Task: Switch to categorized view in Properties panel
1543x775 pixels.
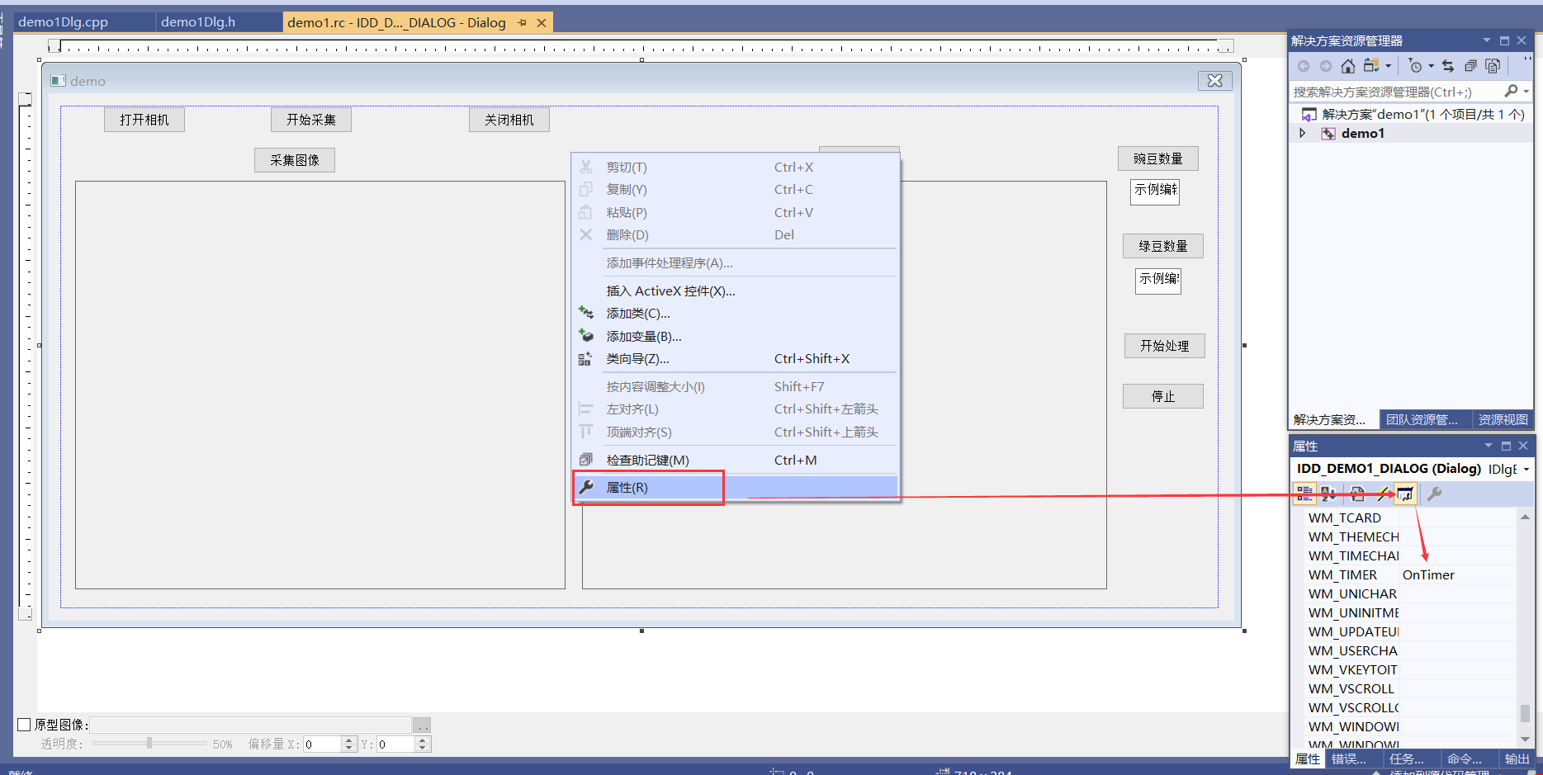Action: click(1305, 494)
